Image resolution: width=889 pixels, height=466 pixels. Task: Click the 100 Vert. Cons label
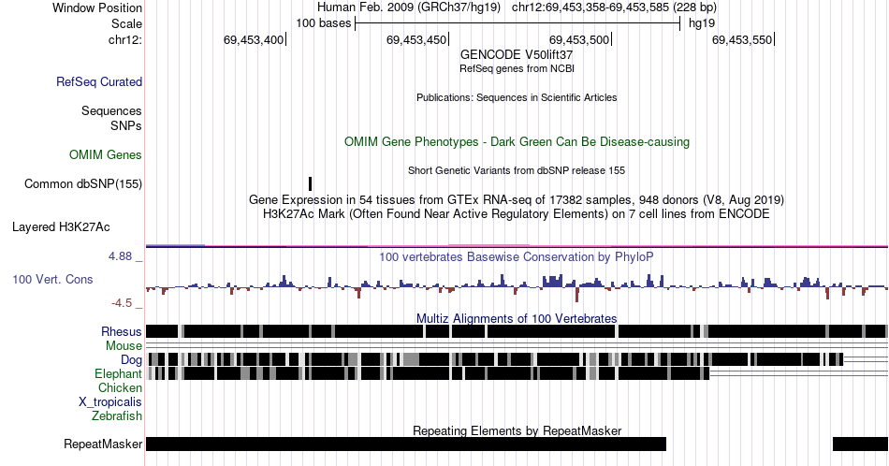pos(52,279)
